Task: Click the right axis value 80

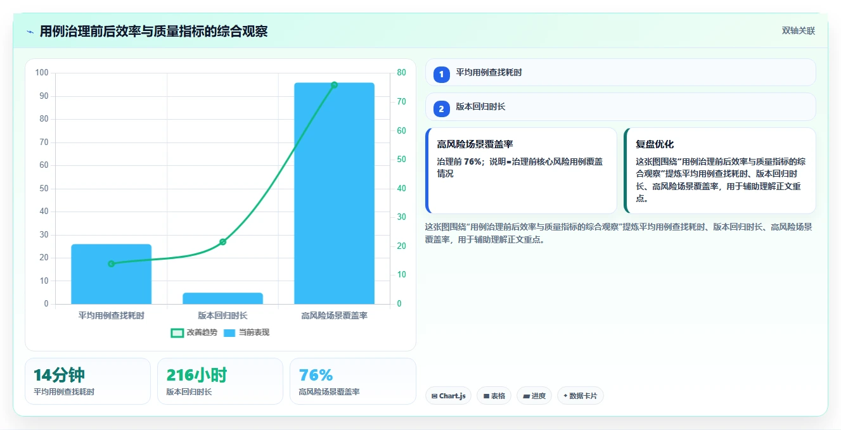Action: 401,73
